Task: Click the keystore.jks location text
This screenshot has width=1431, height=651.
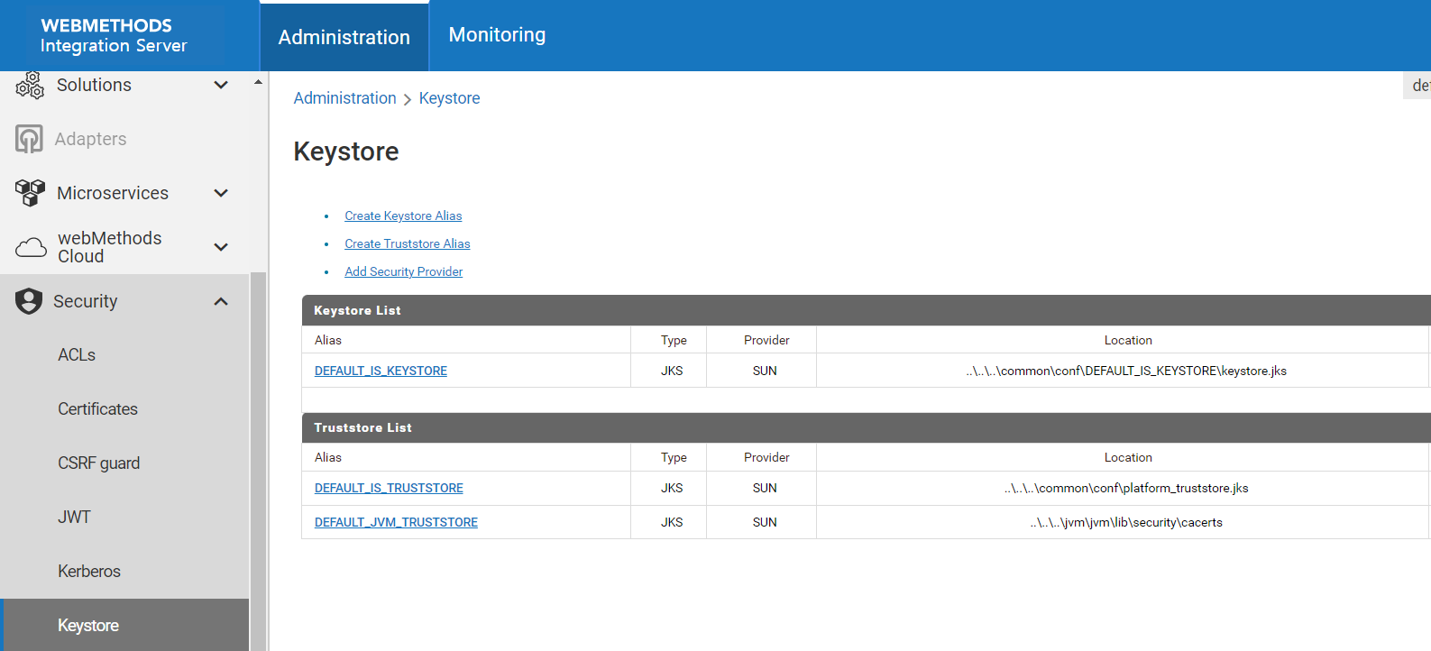Action: (1126, 371)
